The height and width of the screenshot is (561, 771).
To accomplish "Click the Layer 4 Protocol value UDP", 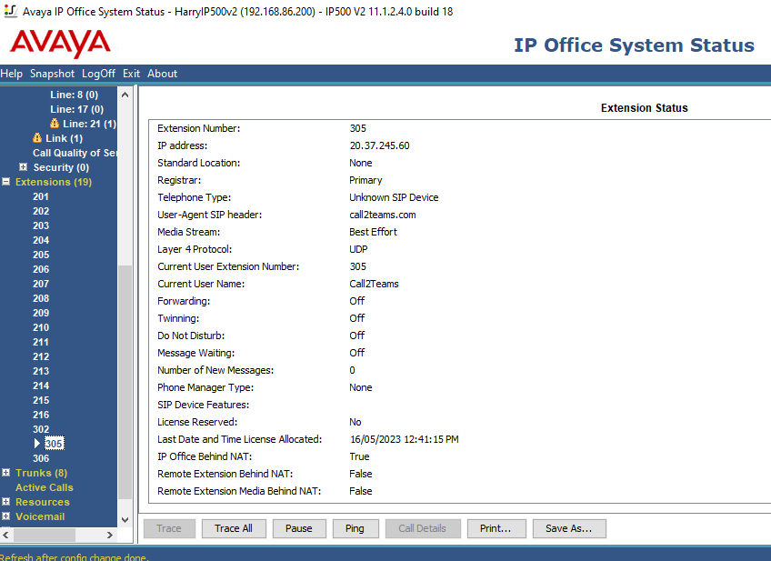I will [x=358, y=249].
